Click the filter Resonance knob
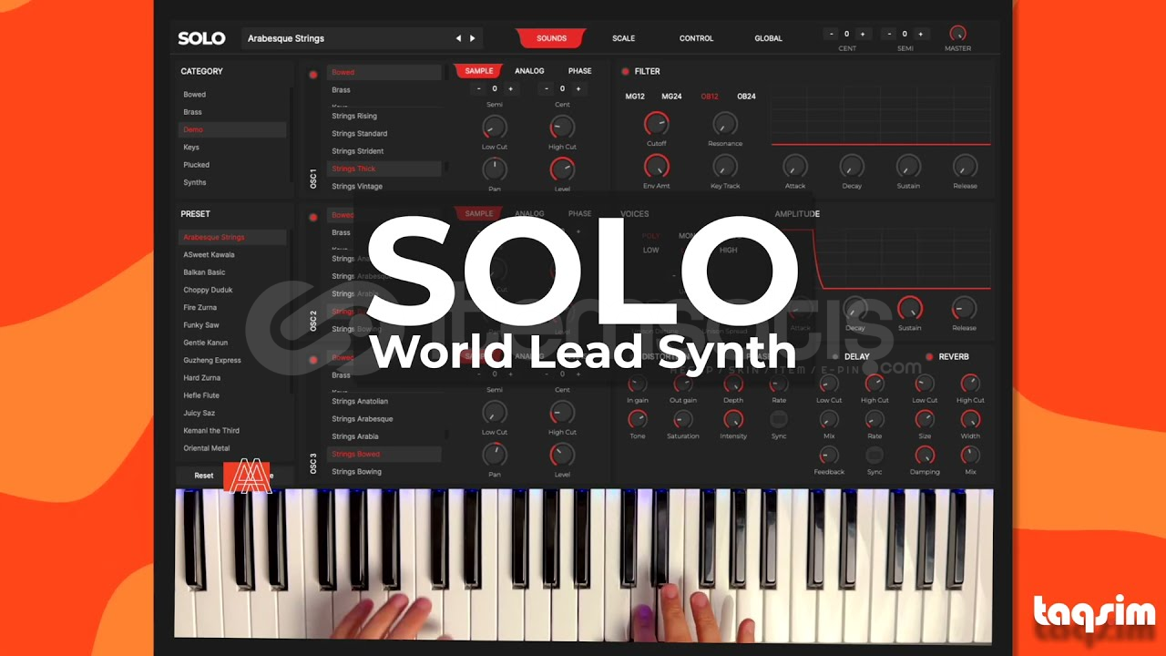The image size is (1166, 656). click(725, 123)
